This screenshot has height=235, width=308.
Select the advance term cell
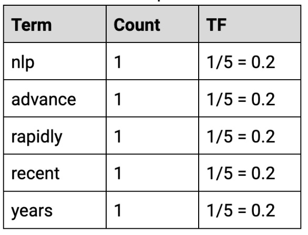pyautogui.click(x=55, y=99)
